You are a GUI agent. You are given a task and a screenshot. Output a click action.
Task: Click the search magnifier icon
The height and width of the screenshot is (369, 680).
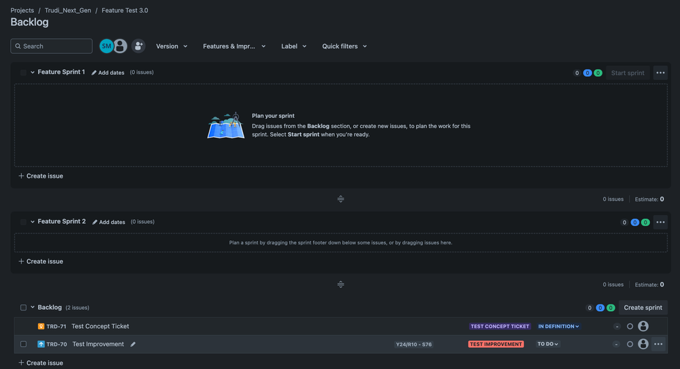[18, 46]
